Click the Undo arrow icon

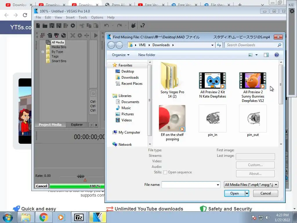[x=107, y=26]
